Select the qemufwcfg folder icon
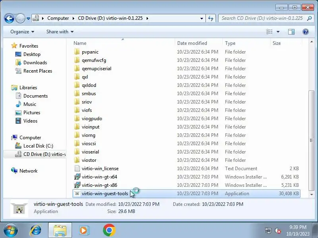 click(77, 60)
